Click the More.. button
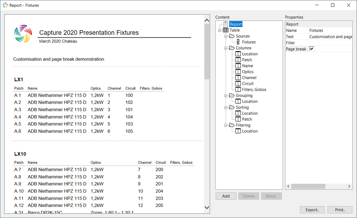357x218 pixels. click(271, 196)
